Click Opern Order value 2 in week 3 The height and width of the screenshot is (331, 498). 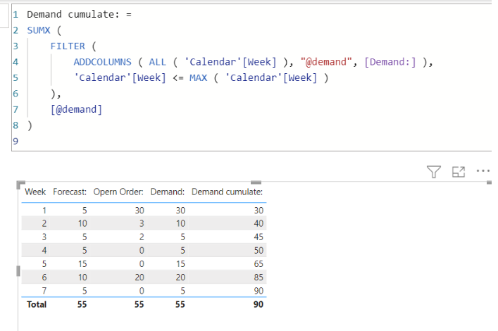(x=142, y=237)
